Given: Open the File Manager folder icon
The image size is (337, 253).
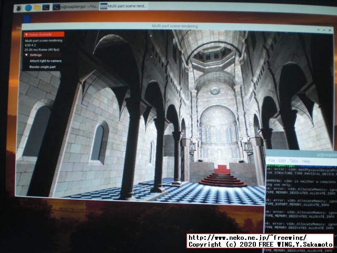Looking at the screenshot, I should coord(37,8).
